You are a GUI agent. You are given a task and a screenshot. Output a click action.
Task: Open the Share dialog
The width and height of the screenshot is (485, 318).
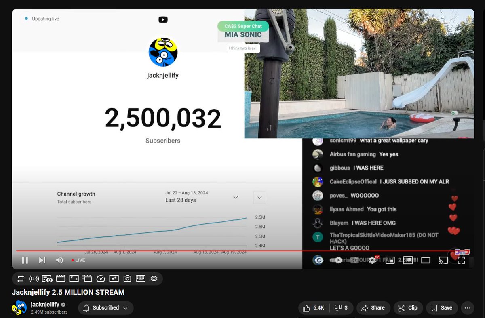[x=373, y=307]
